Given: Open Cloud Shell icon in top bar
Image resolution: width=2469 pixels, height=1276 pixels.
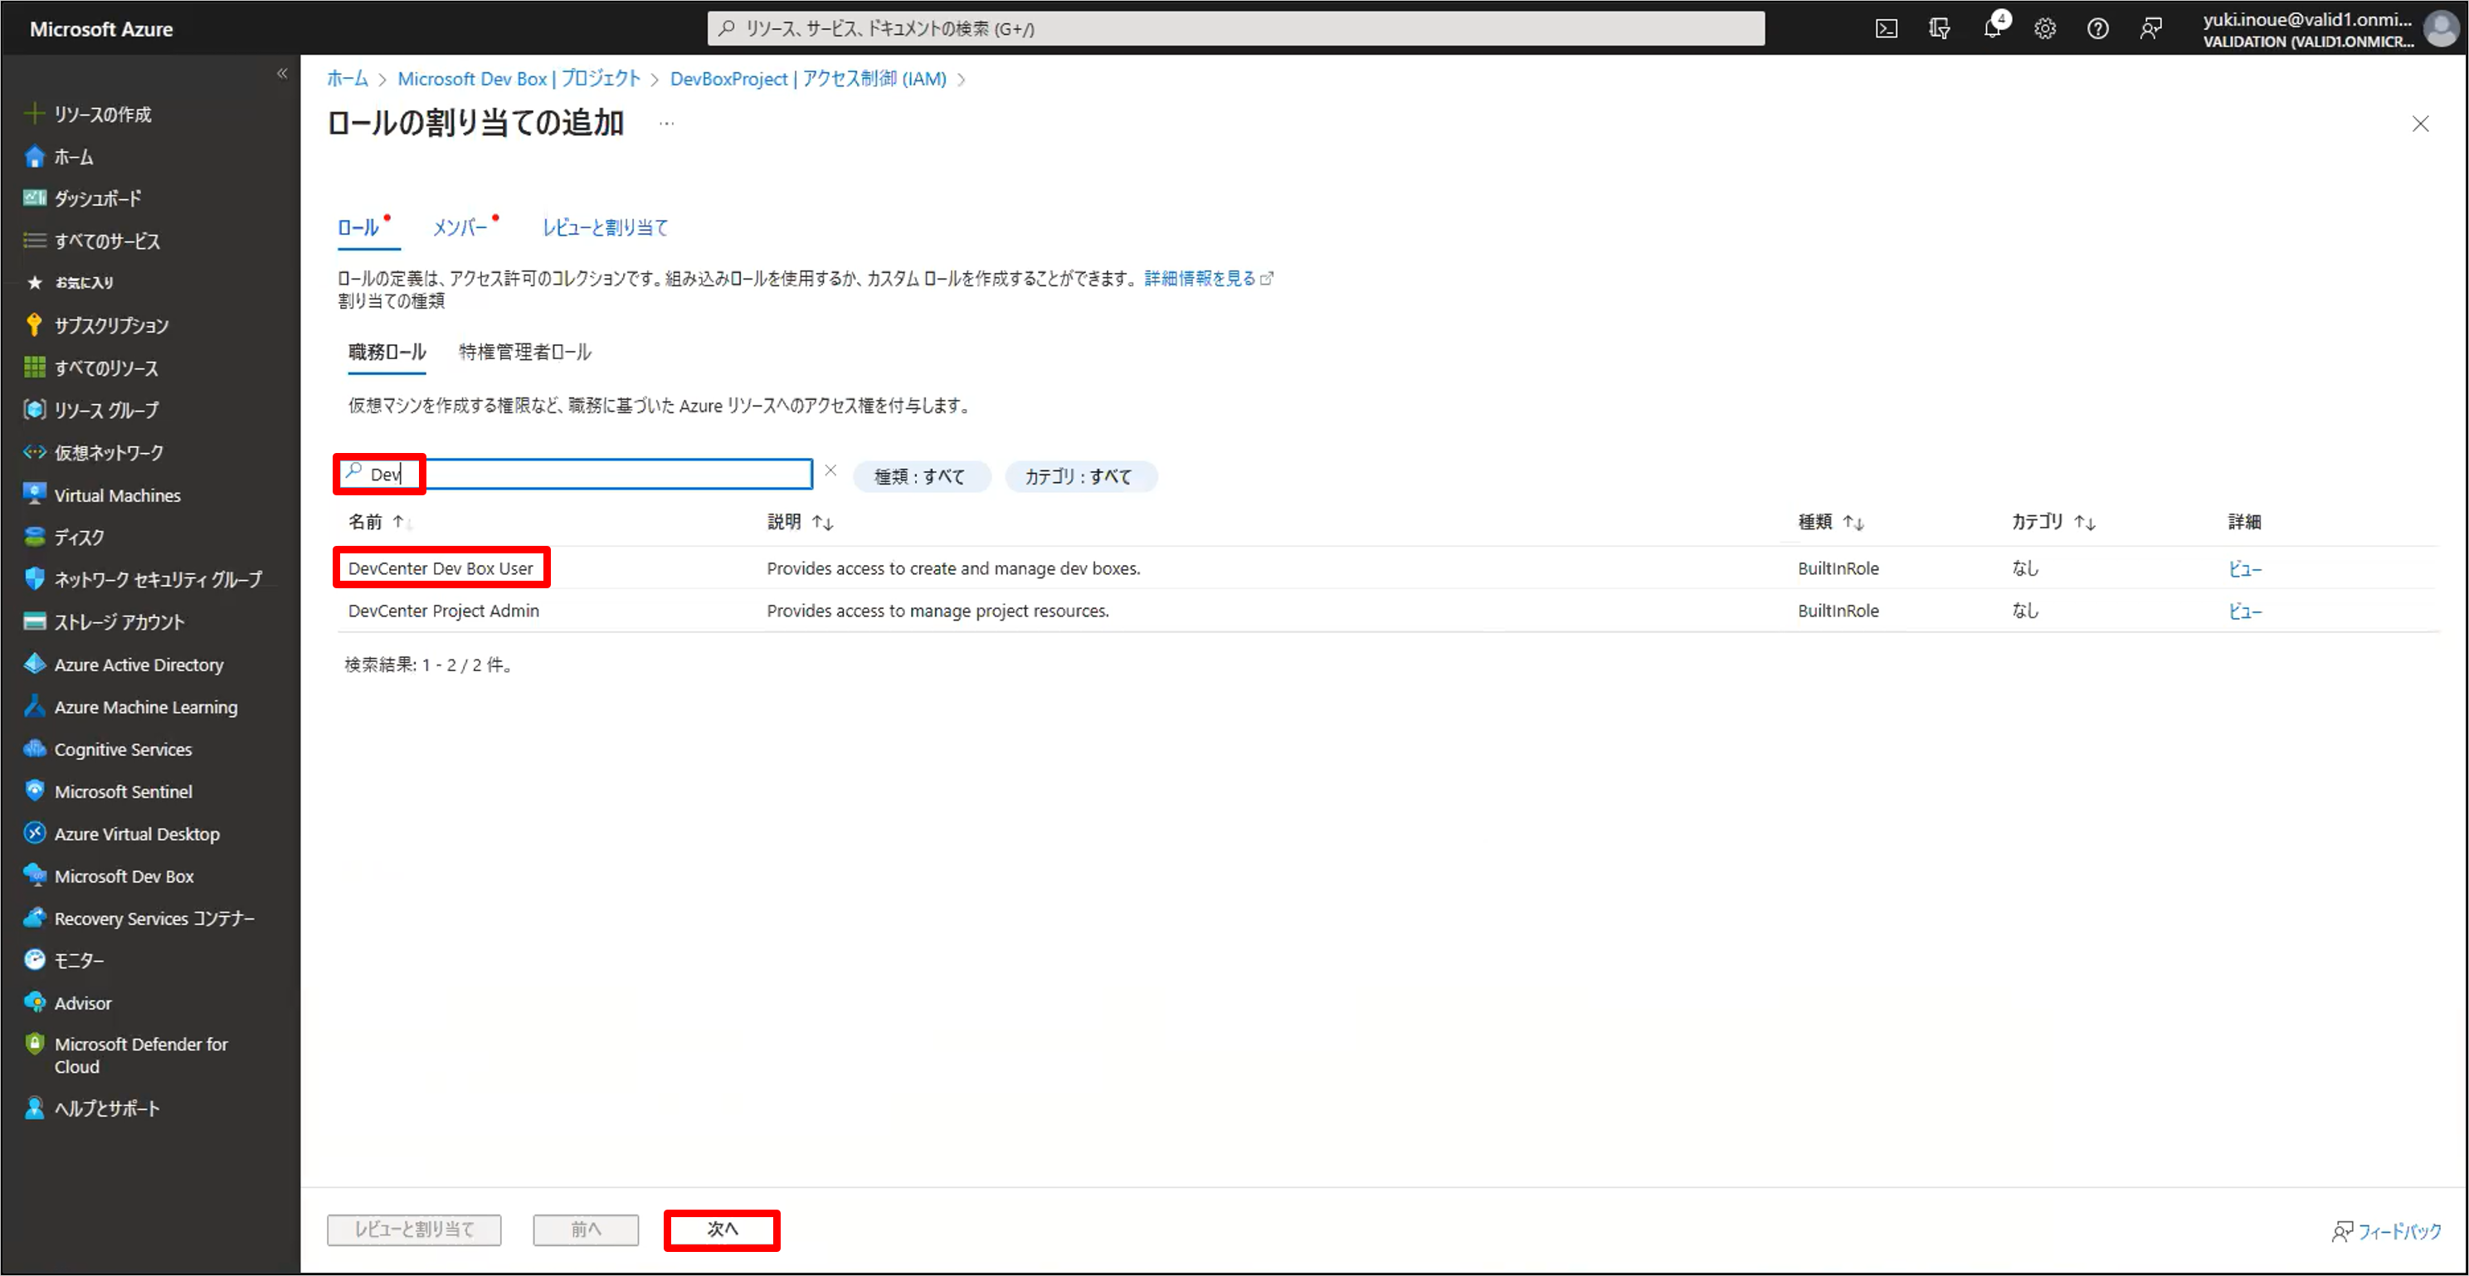Looking at the screenshot, I should 1885,29.
